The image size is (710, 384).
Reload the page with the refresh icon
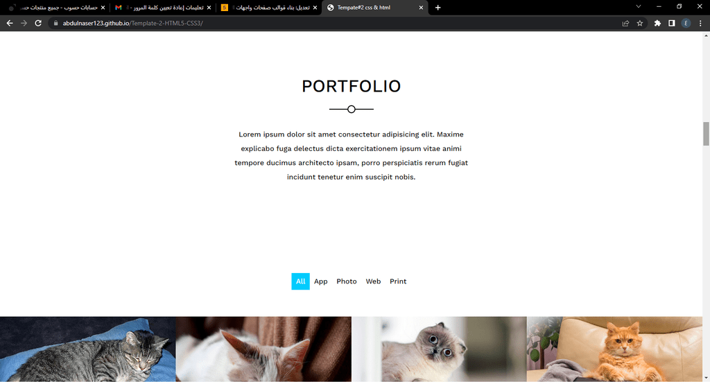click(39, 23)
